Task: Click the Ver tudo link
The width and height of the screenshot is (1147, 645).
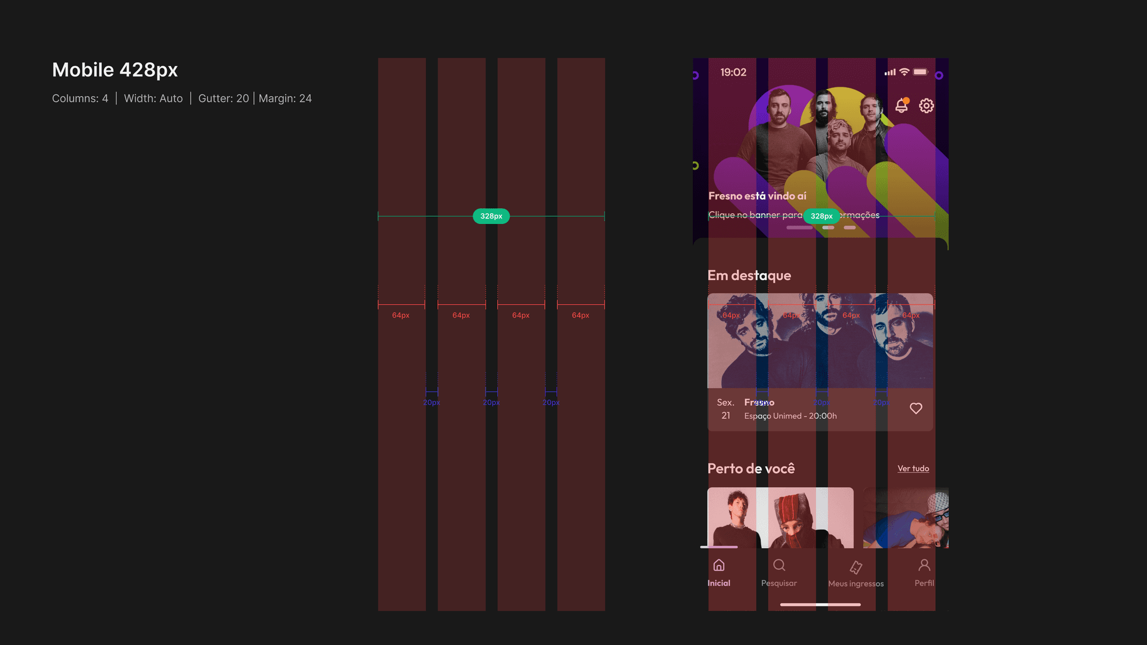Action: click(913, 469)
